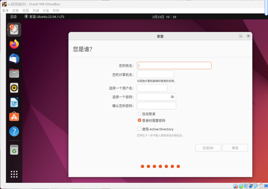Select the automatic login radio button
The image size is (268, 189).
[139, 114]
